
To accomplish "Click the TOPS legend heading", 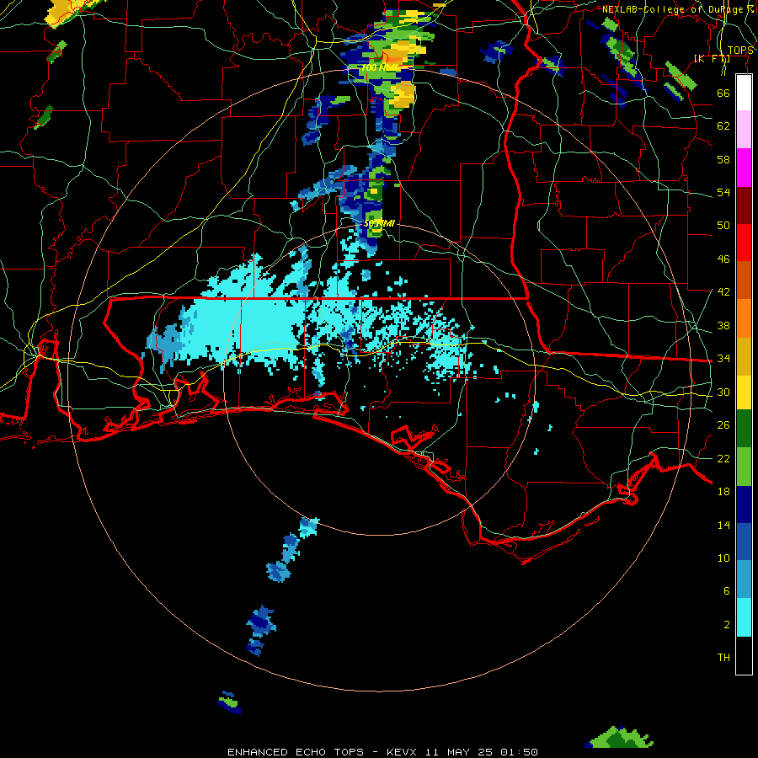I will tap(740, 51).
